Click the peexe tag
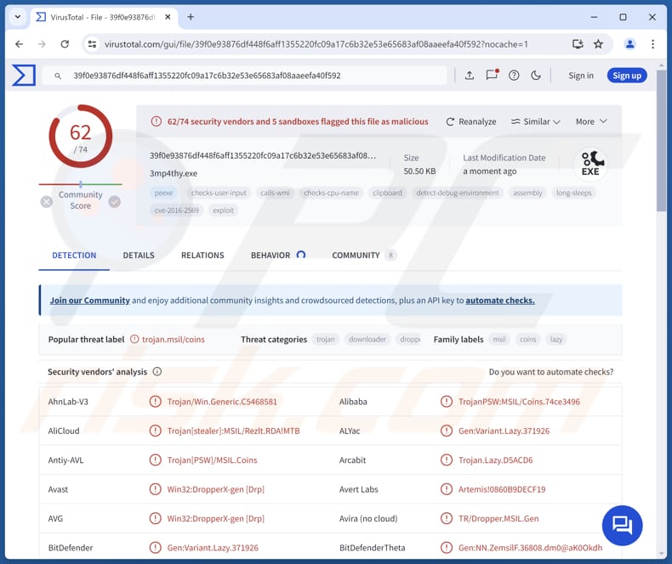This screenshot has height=564, width=672. 163,193
